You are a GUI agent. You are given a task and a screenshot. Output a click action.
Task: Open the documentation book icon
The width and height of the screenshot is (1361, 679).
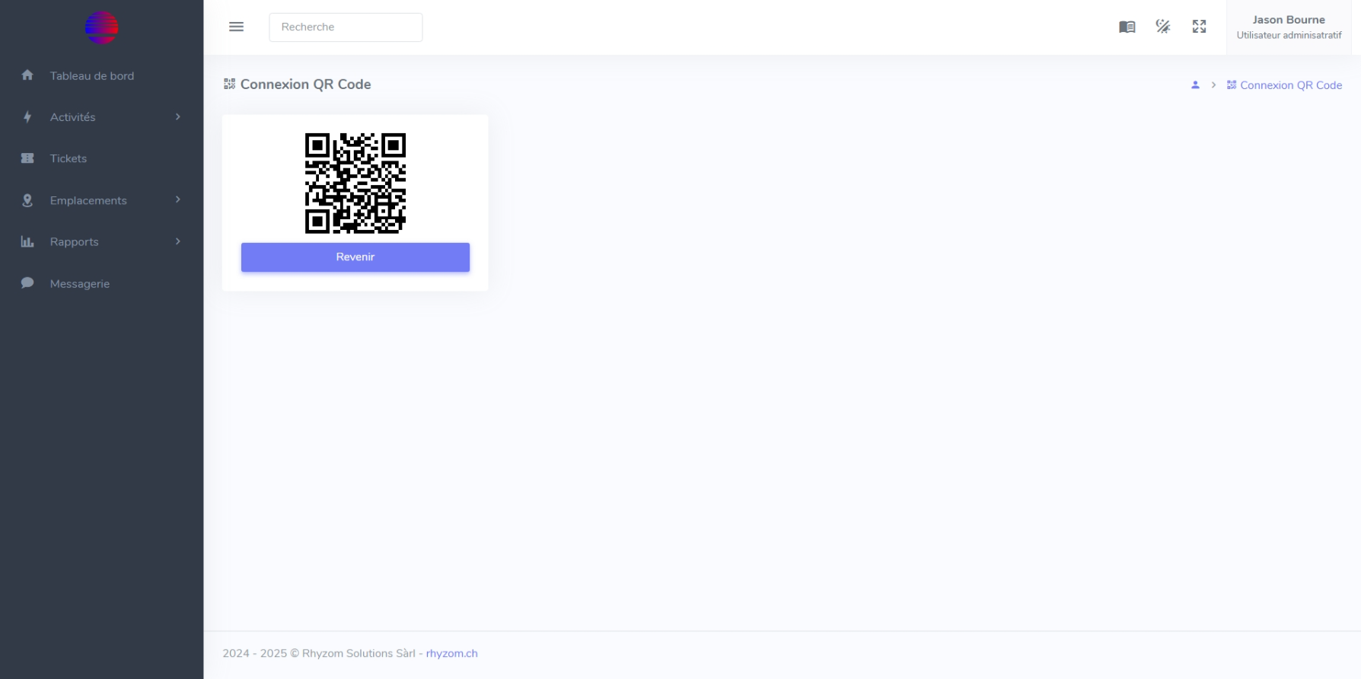1127,27
